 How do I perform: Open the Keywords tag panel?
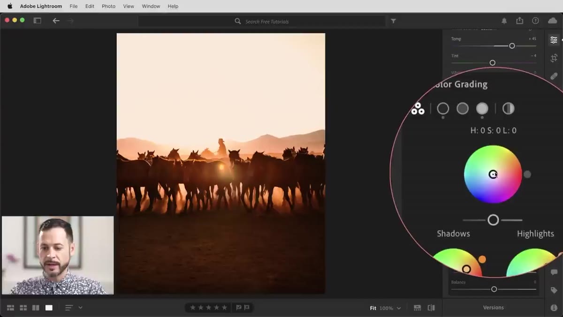554,290
